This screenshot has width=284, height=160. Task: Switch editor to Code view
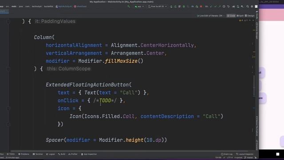coord(231,16)
